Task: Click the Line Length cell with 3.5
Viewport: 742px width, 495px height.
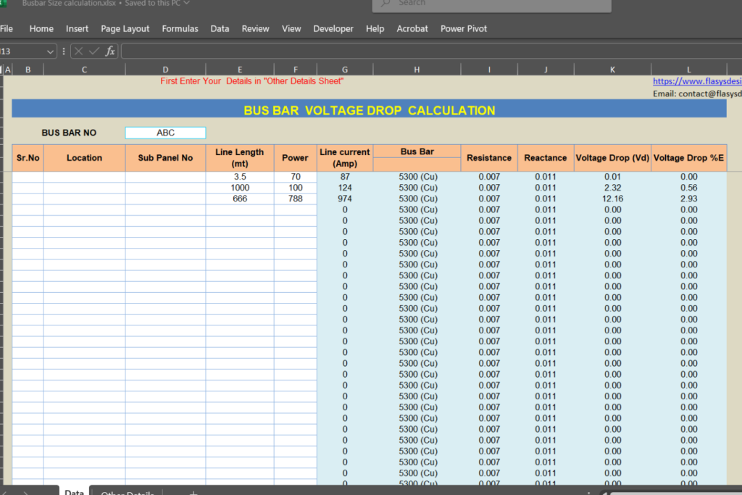Action: (x=240, y=177)
